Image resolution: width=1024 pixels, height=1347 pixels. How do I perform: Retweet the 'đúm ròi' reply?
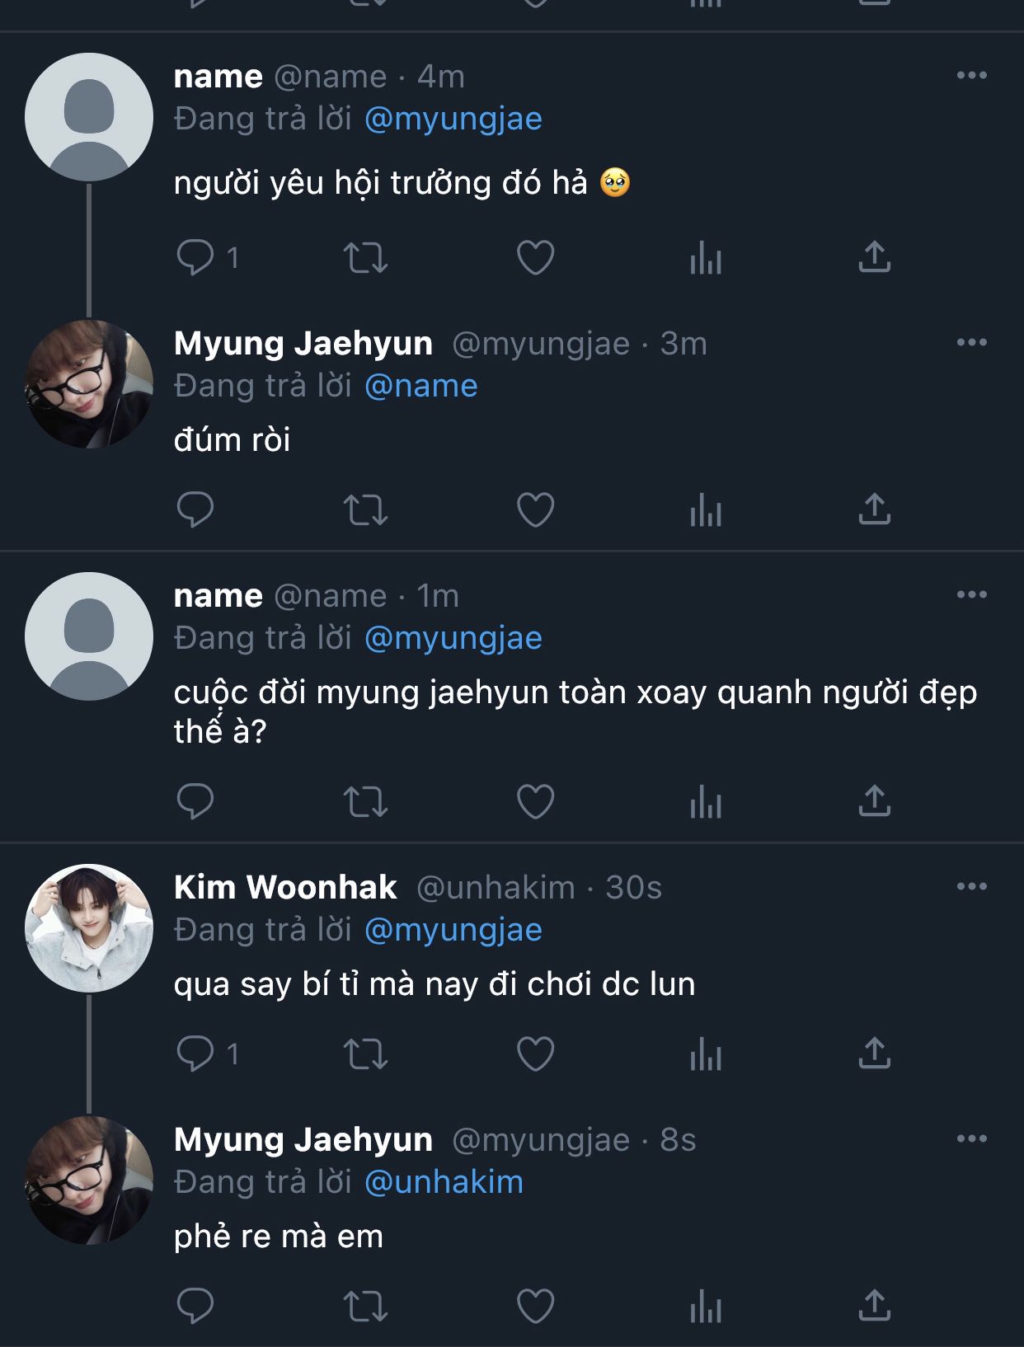coord(365,509)
